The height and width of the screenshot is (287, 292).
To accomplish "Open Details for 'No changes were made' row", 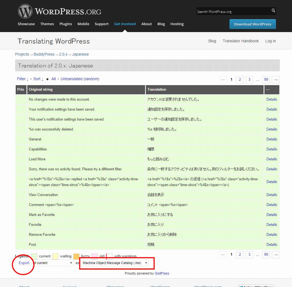I will tap(271, 99).
